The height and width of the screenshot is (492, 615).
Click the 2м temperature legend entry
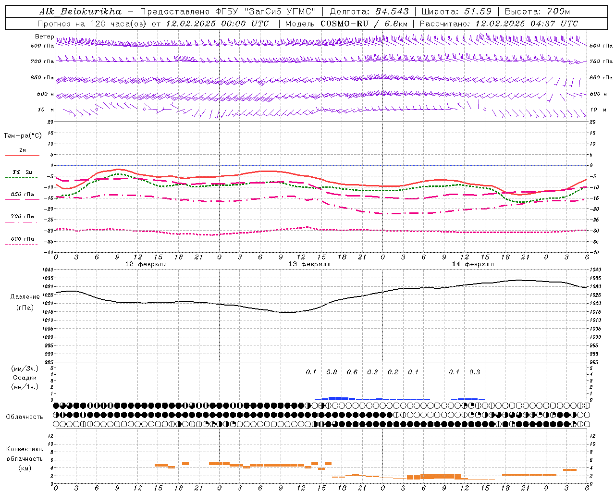(x=23, y=150)
